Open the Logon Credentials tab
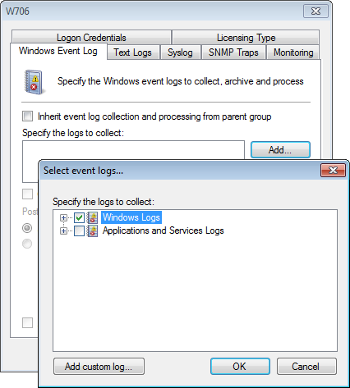 pyautogui.click(x=91, y=38)
